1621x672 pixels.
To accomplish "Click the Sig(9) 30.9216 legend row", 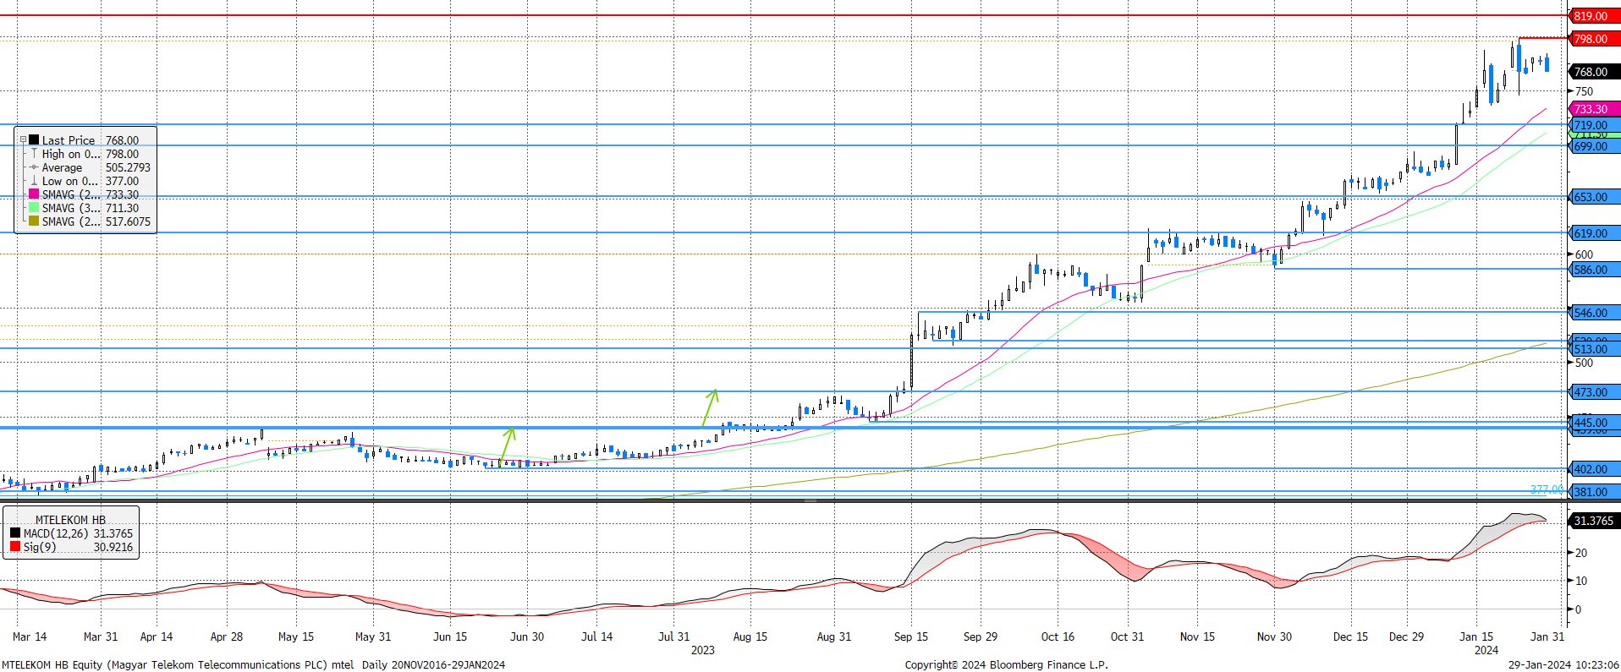I will pos(71,547).
